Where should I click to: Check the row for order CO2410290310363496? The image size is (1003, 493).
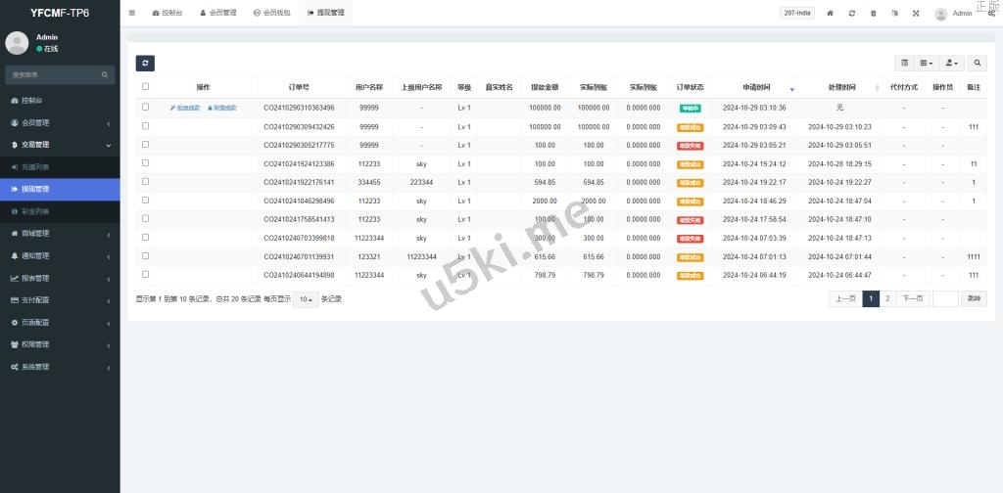[146, 108]
